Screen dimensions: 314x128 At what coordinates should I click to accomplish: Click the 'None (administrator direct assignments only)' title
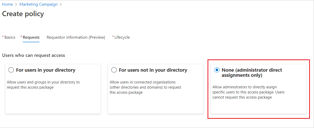(252, 73)
